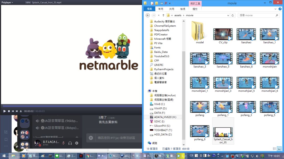Stop playback in PotPlayer
The width and height of the screenshot is (284, 159).
(9, 111)
